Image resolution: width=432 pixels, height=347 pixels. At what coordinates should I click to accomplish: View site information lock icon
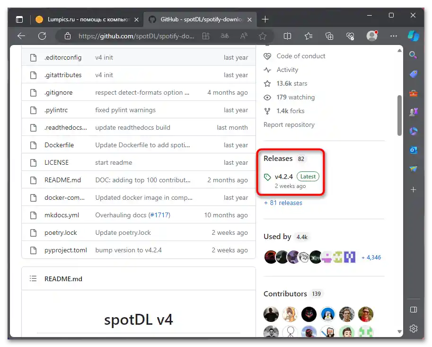pyautogui.click(x=68, y=36)
